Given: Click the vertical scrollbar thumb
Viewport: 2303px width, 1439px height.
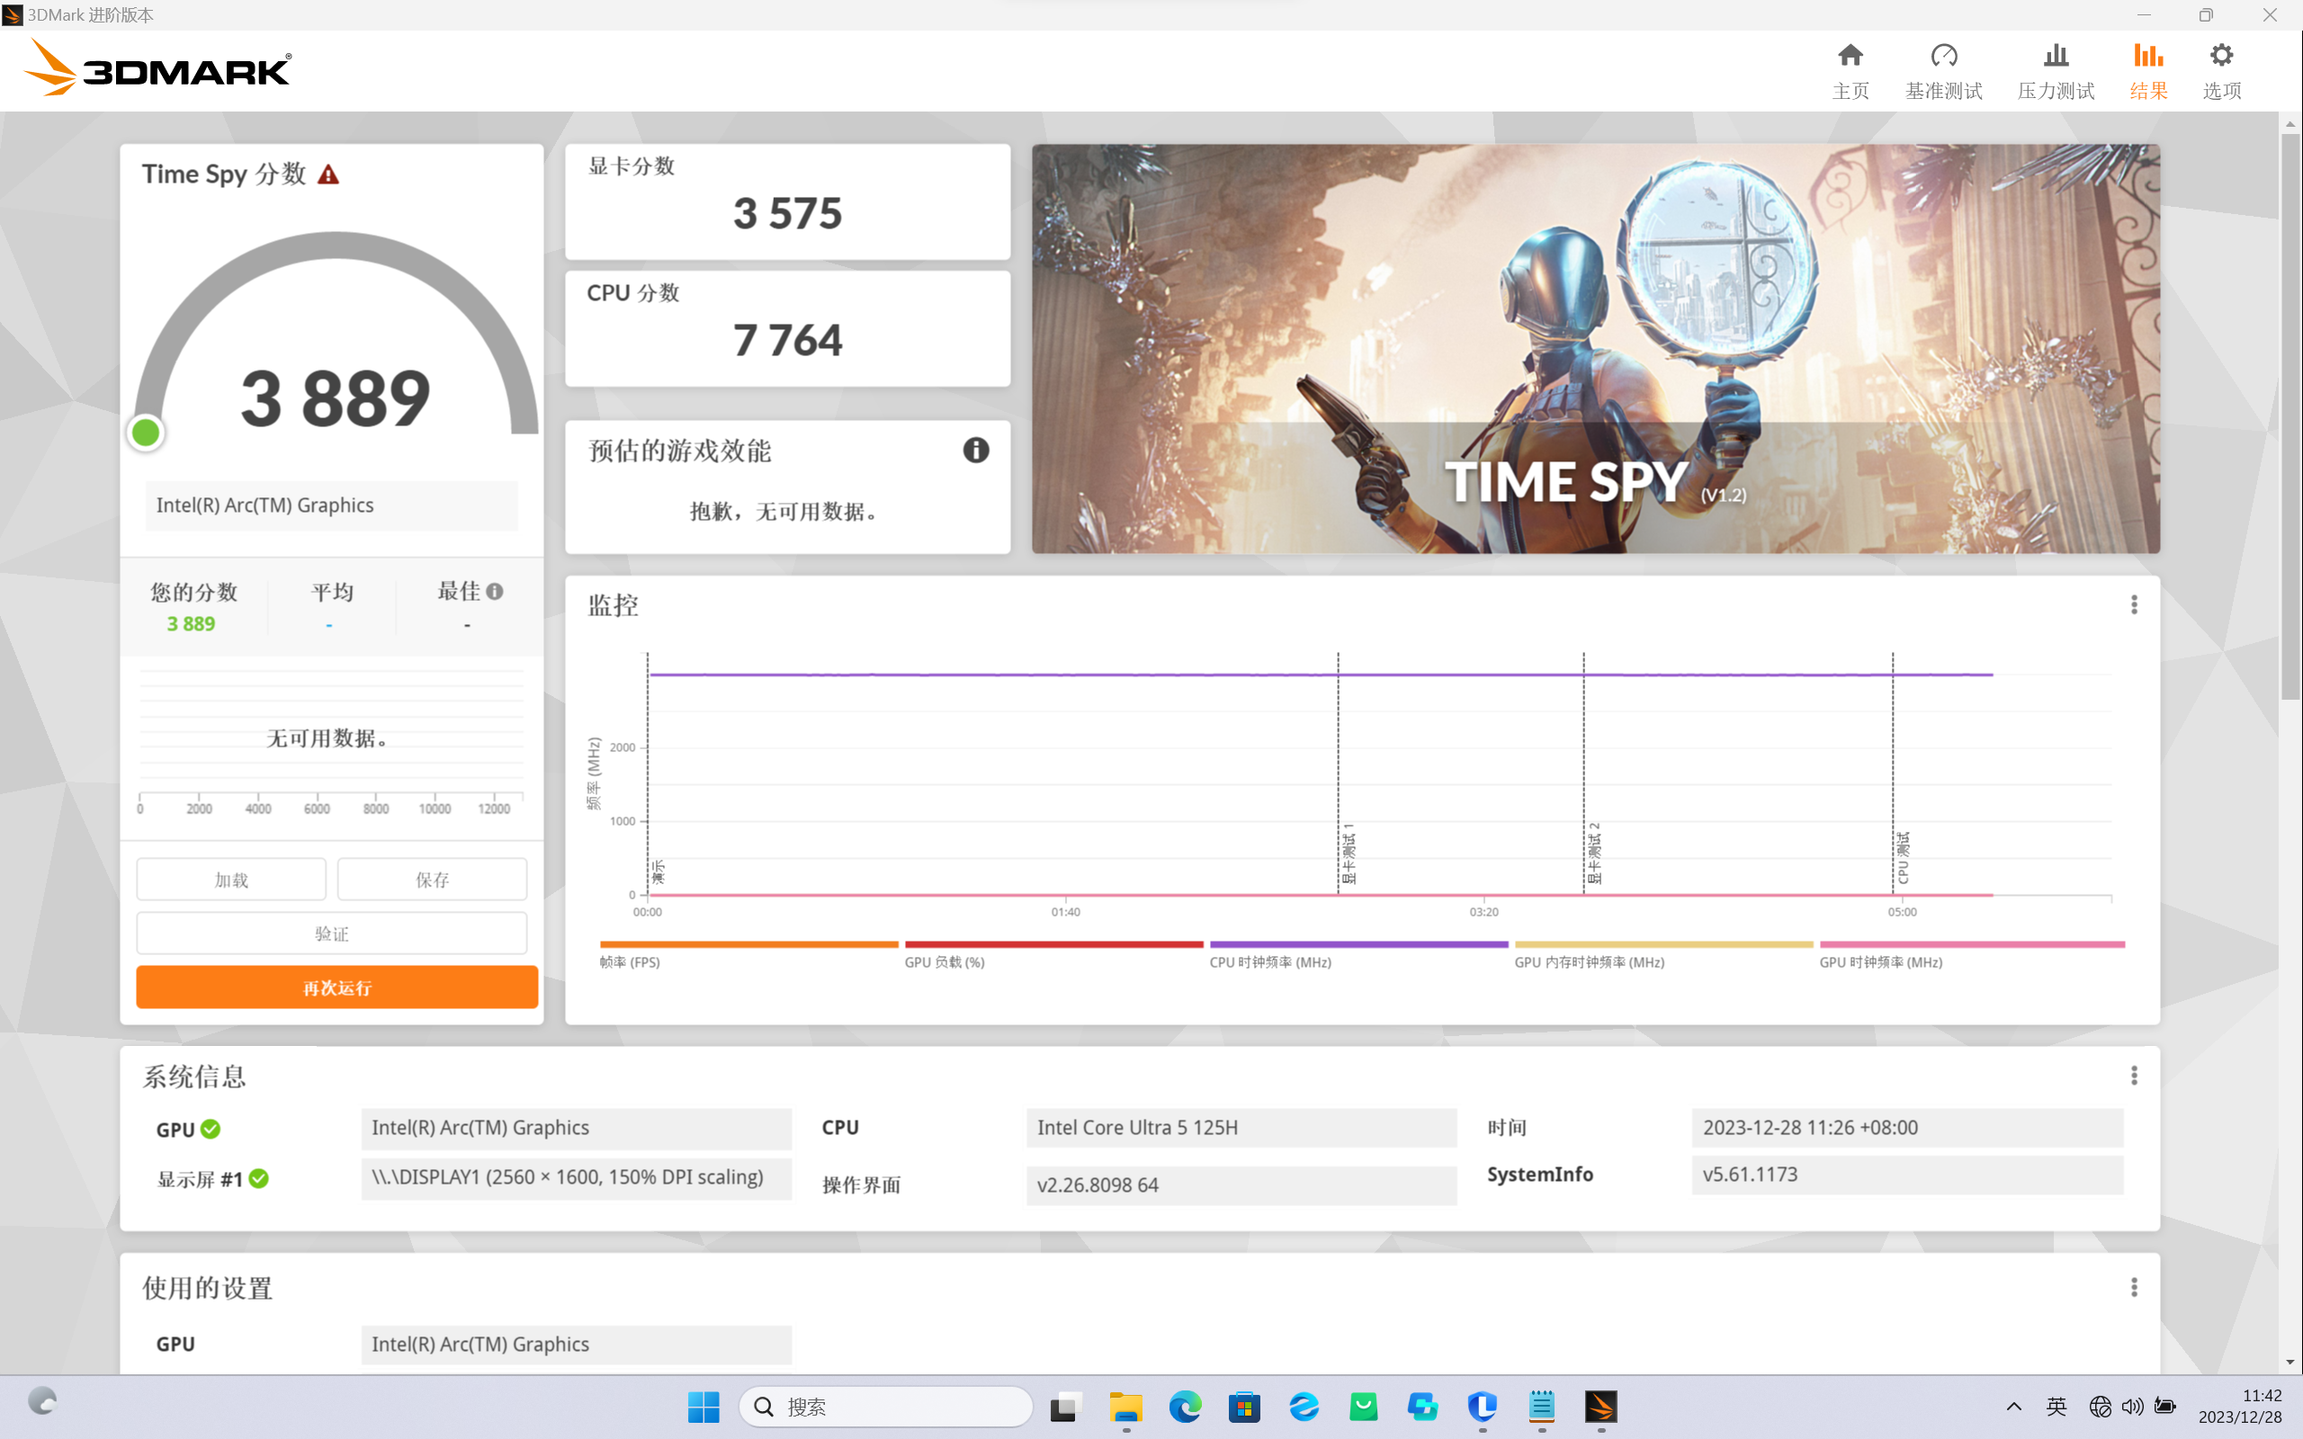Looking at the screenshot, I should (x=2290, y=416).
